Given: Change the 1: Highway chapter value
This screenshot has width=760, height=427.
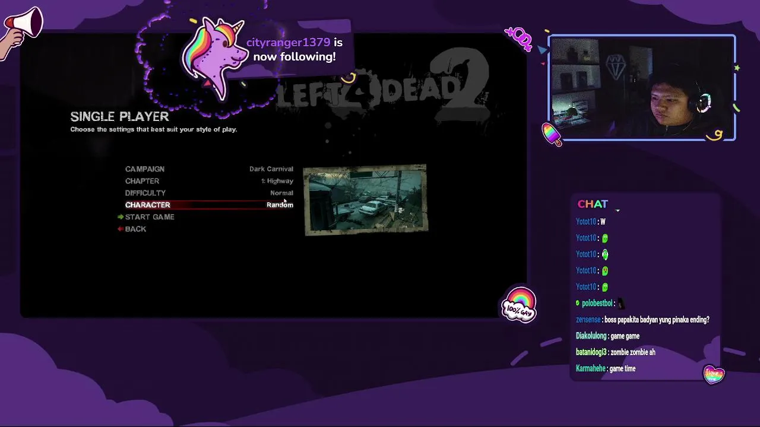Looking at the screenshot, I should 277,181.
